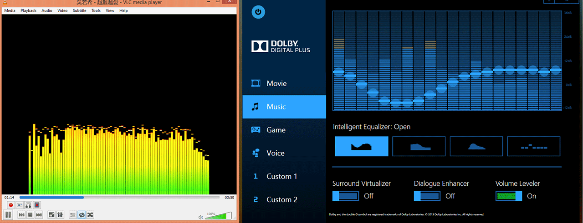Select the Custom 1 profile

click(x=284, y=176)
